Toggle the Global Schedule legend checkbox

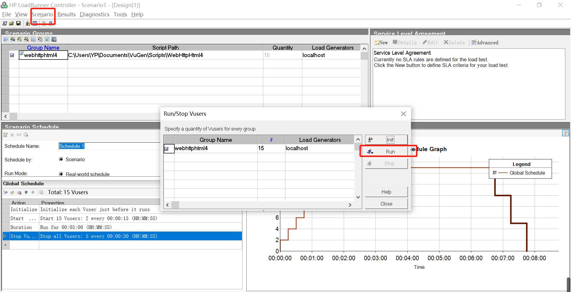pyautogui.click(x=495, y=173)
